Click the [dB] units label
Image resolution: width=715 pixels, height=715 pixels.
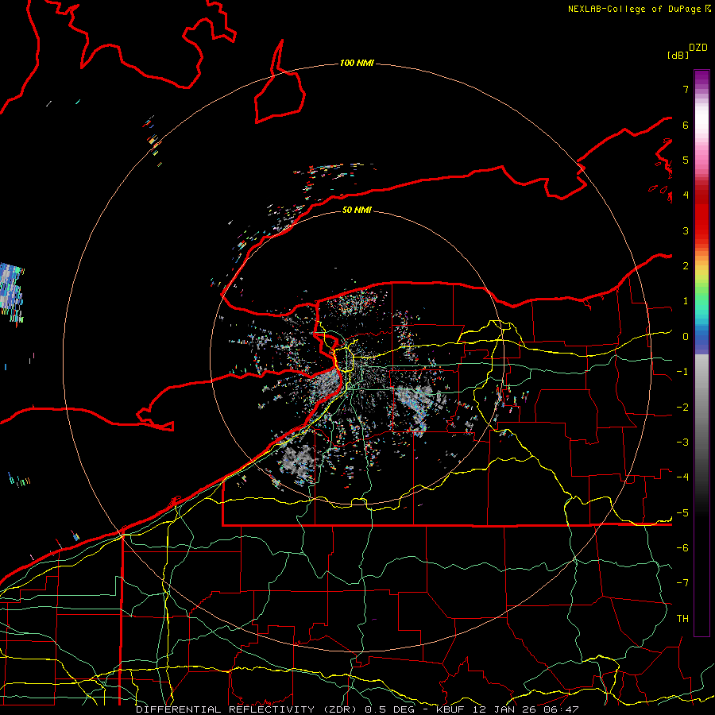[x=678, y=55]
